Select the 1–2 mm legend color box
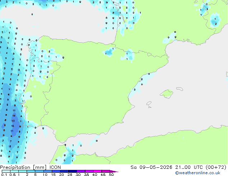Image resolution: width=228 pixels, height=176 pixels. (23, 171)
